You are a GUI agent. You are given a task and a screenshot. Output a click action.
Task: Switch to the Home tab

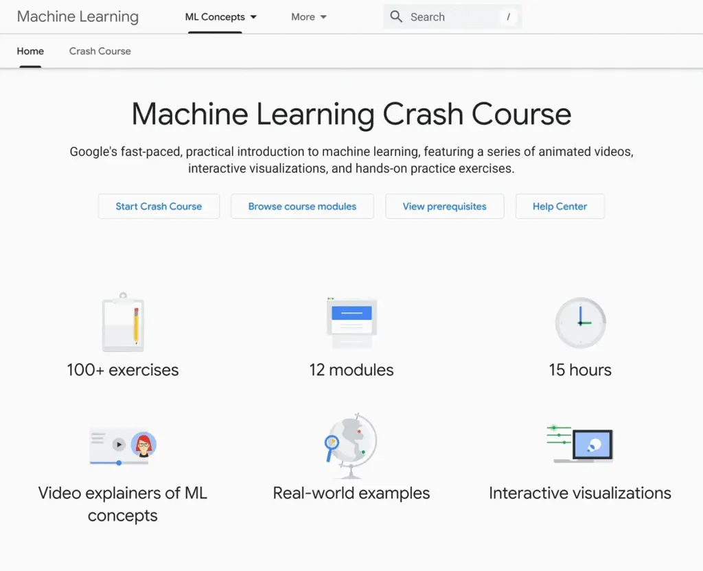(x=30, y=51)
